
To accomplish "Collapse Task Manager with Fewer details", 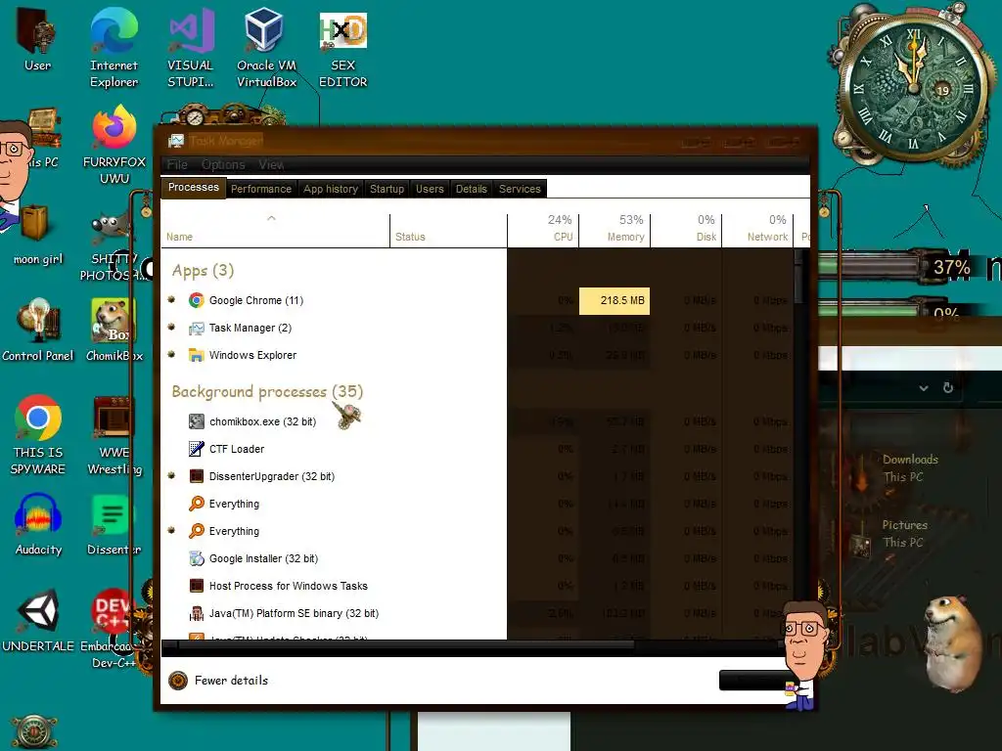I will 218,681.
